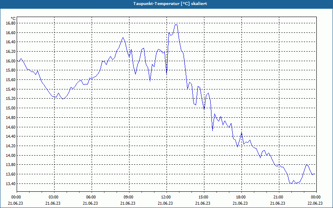This screenshot has width=333, height=208.
Task: Click the 18:00 time axis label
Action: pos(241,197)
